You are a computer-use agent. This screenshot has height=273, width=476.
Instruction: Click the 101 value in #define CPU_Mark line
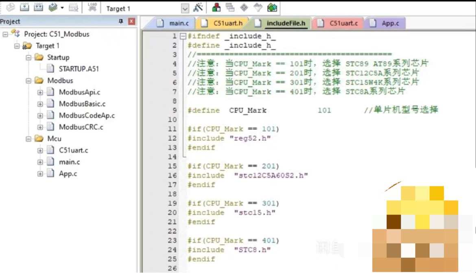[x=324, y=110]
